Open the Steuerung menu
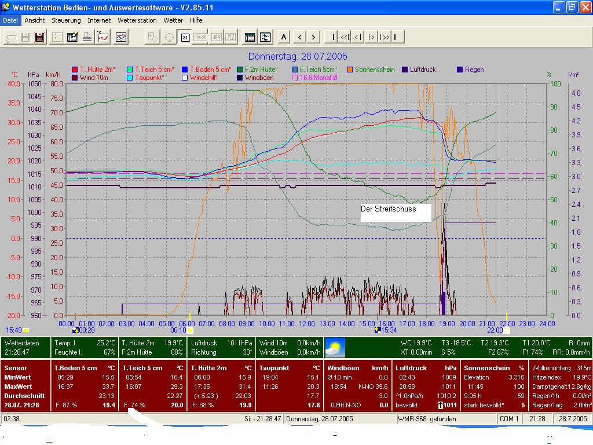Image resolution: width=593 pixels, height=445 pixels. [x=66, y=20]
